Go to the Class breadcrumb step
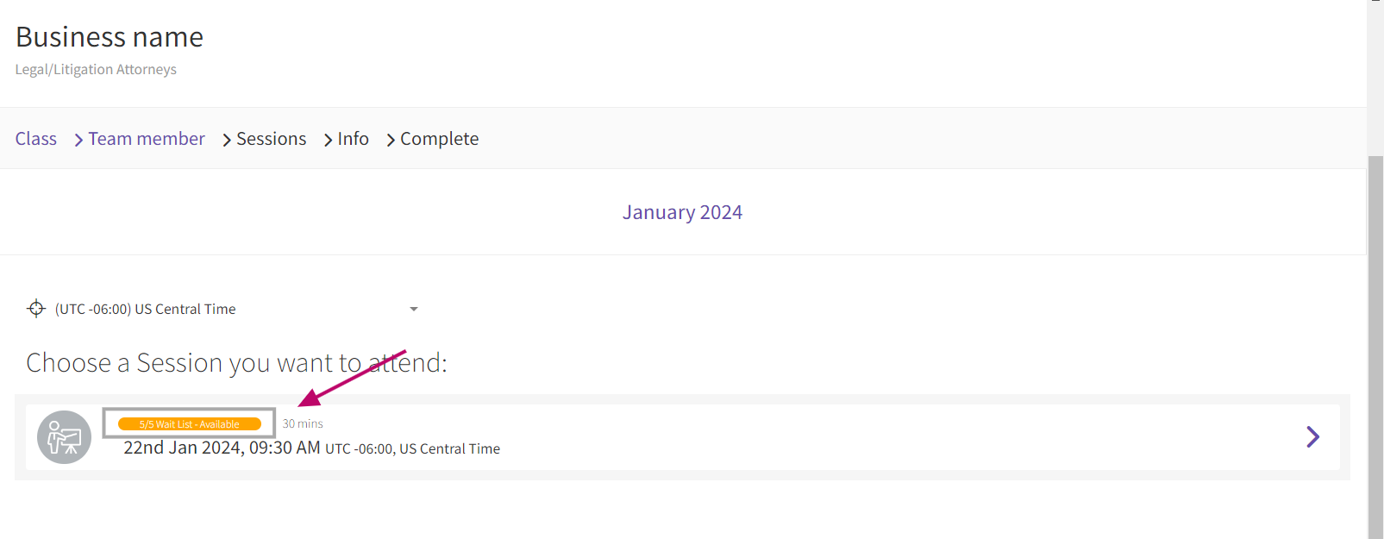The width and height of the screenshot is (1384, 539). 36,139
